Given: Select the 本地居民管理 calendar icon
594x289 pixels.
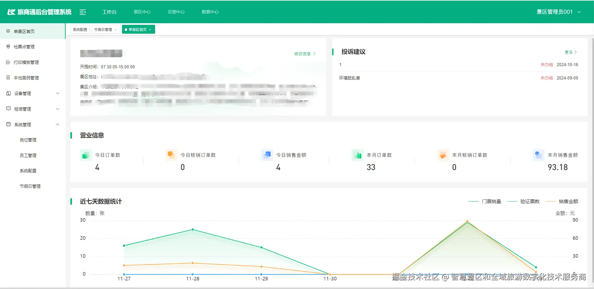Looking at the screenshot, I should click(8, 78).
